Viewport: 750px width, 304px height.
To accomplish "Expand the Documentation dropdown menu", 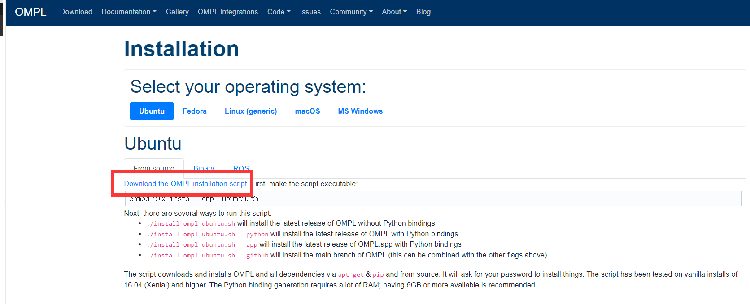I will (129, 12).
